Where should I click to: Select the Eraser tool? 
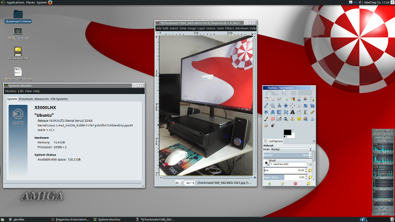click(273, 119)
